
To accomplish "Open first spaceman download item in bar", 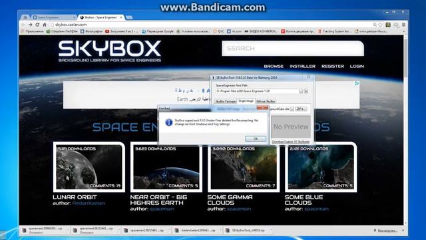I will pyautogui.click(x=43, y=231).
